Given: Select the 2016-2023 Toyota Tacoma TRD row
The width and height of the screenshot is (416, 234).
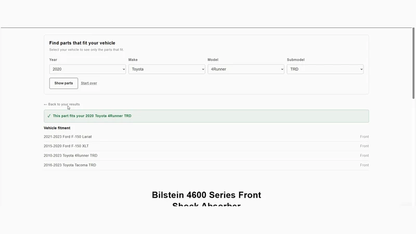Looking at the screenshot, I should point(206,165).
